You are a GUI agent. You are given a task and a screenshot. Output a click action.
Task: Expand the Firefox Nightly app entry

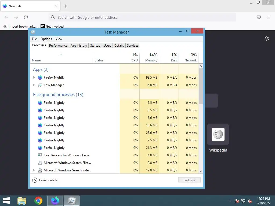pos(34,78)
